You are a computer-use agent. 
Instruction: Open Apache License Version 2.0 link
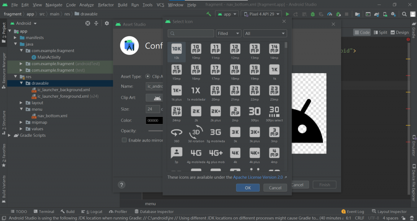pos(258,177)
